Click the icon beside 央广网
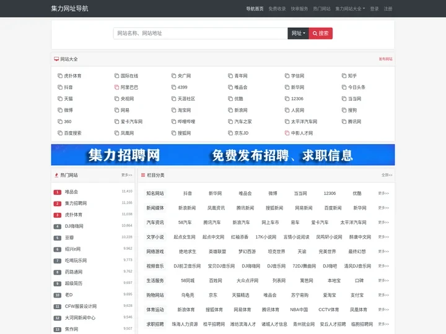This screenshot has width=446, height=334. pyautogui.click(x=173, y=76)
